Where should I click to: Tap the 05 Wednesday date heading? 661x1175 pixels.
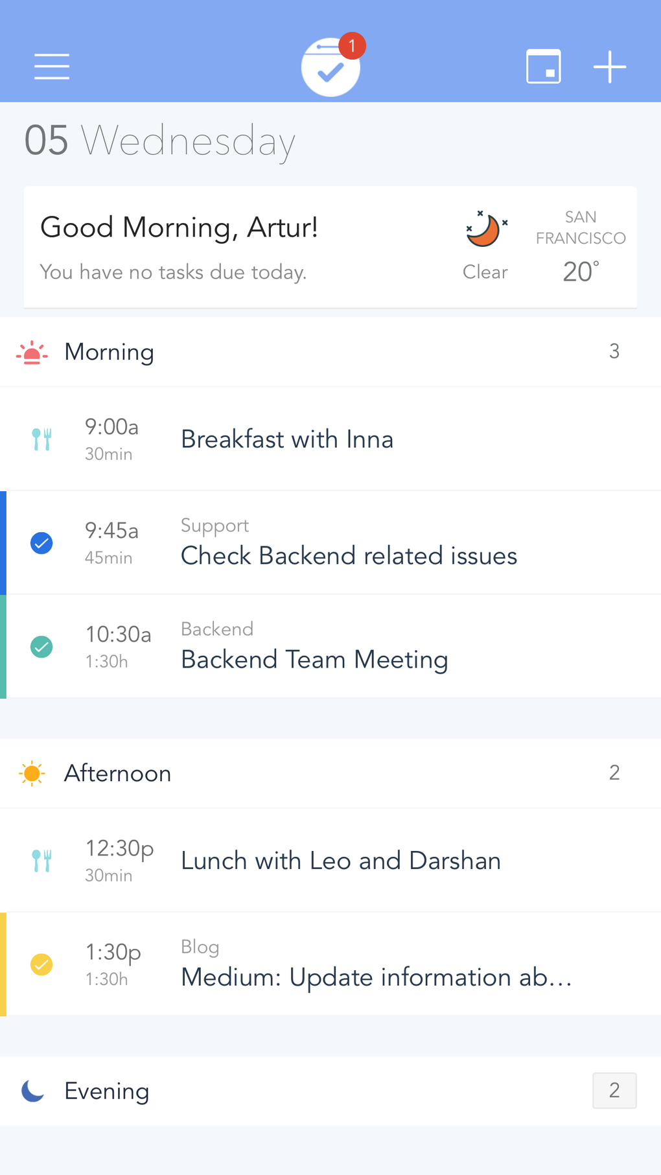(x=159, y=141)
